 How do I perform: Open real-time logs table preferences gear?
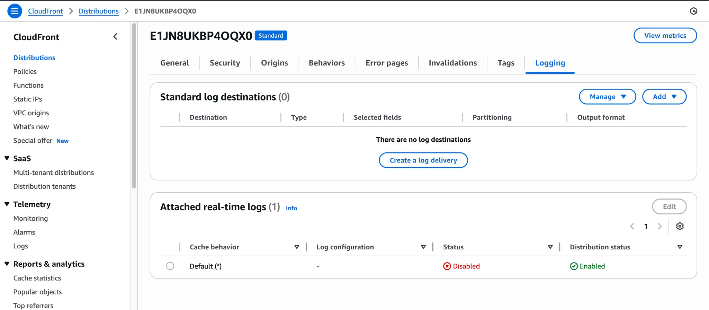pyautogui.click(x=680, y=226)
